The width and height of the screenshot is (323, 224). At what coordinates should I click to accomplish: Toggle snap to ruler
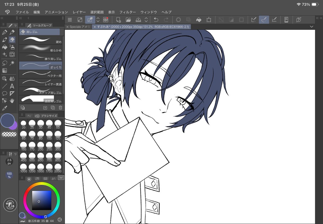click(x=254, y=20)
